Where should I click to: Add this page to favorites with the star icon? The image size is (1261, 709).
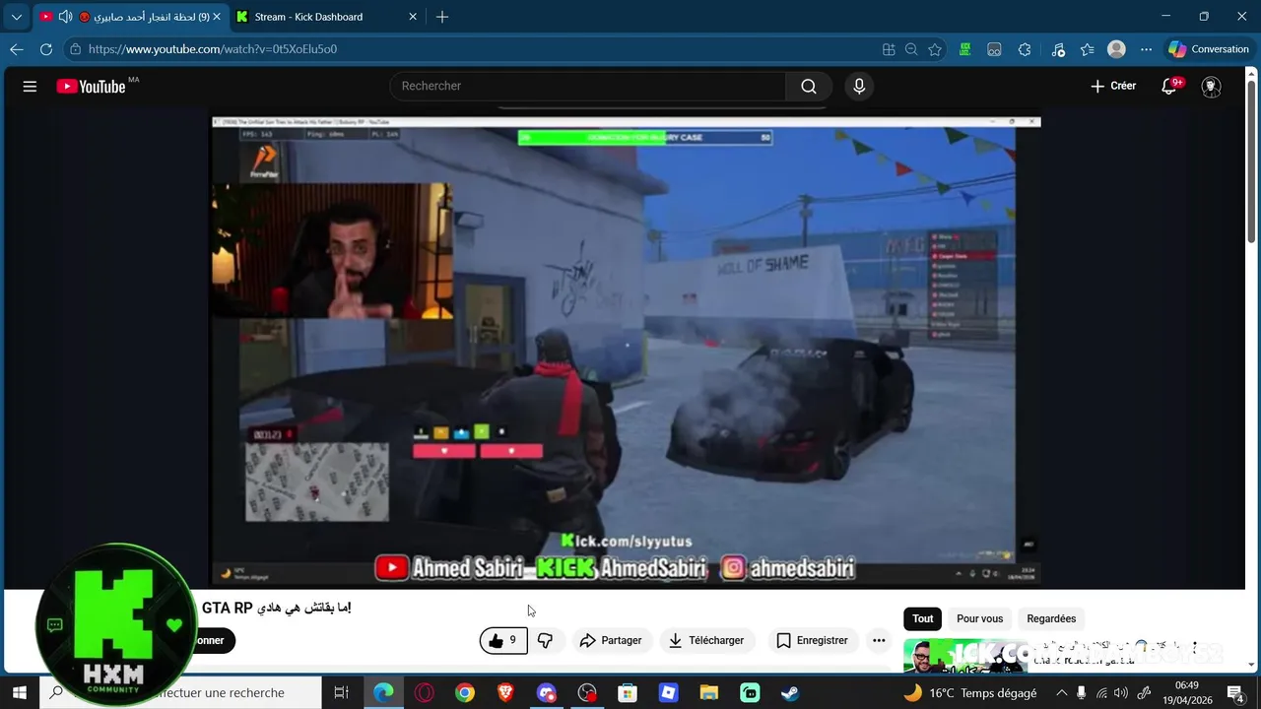pos(935,49)
